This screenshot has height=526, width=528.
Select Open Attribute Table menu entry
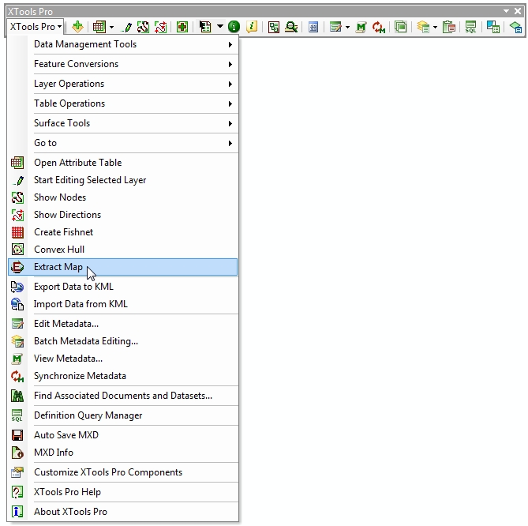tap(123, 163)
